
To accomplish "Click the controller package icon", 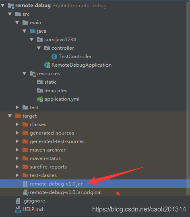I will [47, 48].
